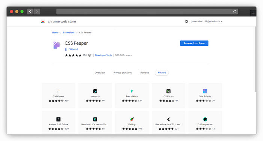This screenshot has height=141, width=263.
Task: Click the Remove from Brave button
Action: coord(194,43)
